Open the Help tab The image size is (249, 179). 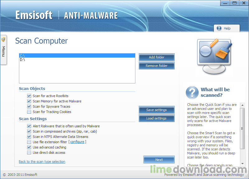(227, 28)
